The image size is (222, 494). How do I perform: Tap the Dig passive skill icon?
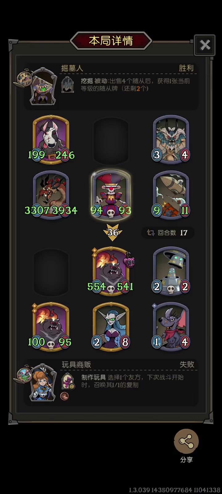68,85
